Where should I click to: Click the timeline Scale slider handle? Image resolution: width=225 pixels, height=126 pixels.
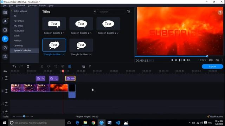point(24,117)
